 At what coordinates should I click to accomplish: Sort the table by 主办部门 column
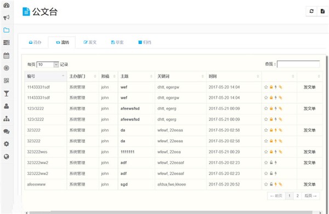point(83,76)
